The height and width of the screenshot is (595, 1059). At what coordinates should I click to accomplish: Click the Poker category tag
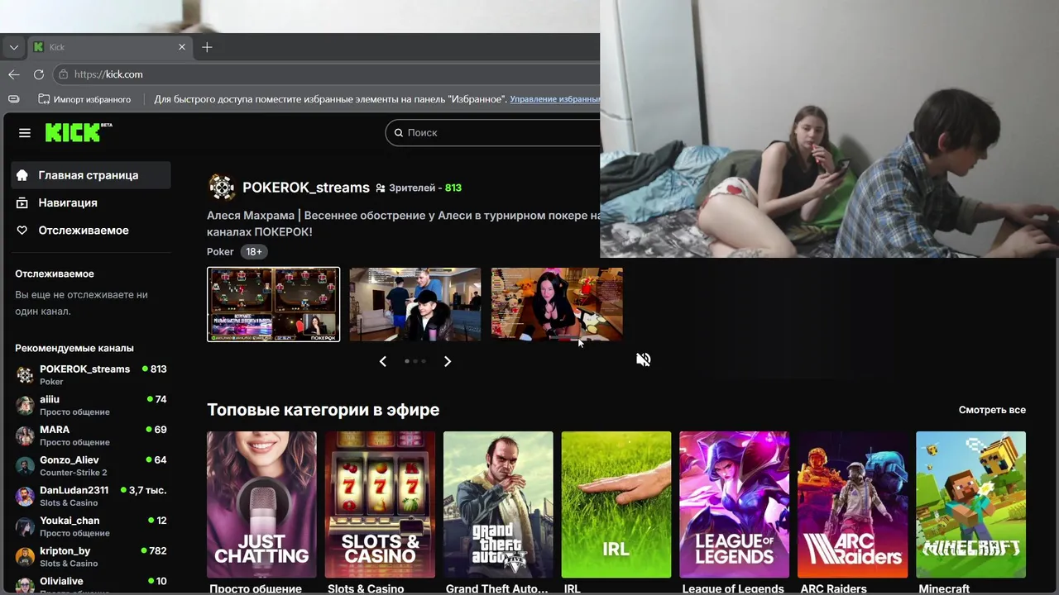(x=220, y=251)
